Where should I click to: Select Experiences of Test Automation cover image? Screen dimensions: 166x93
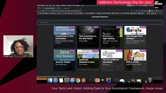(65, 30)
